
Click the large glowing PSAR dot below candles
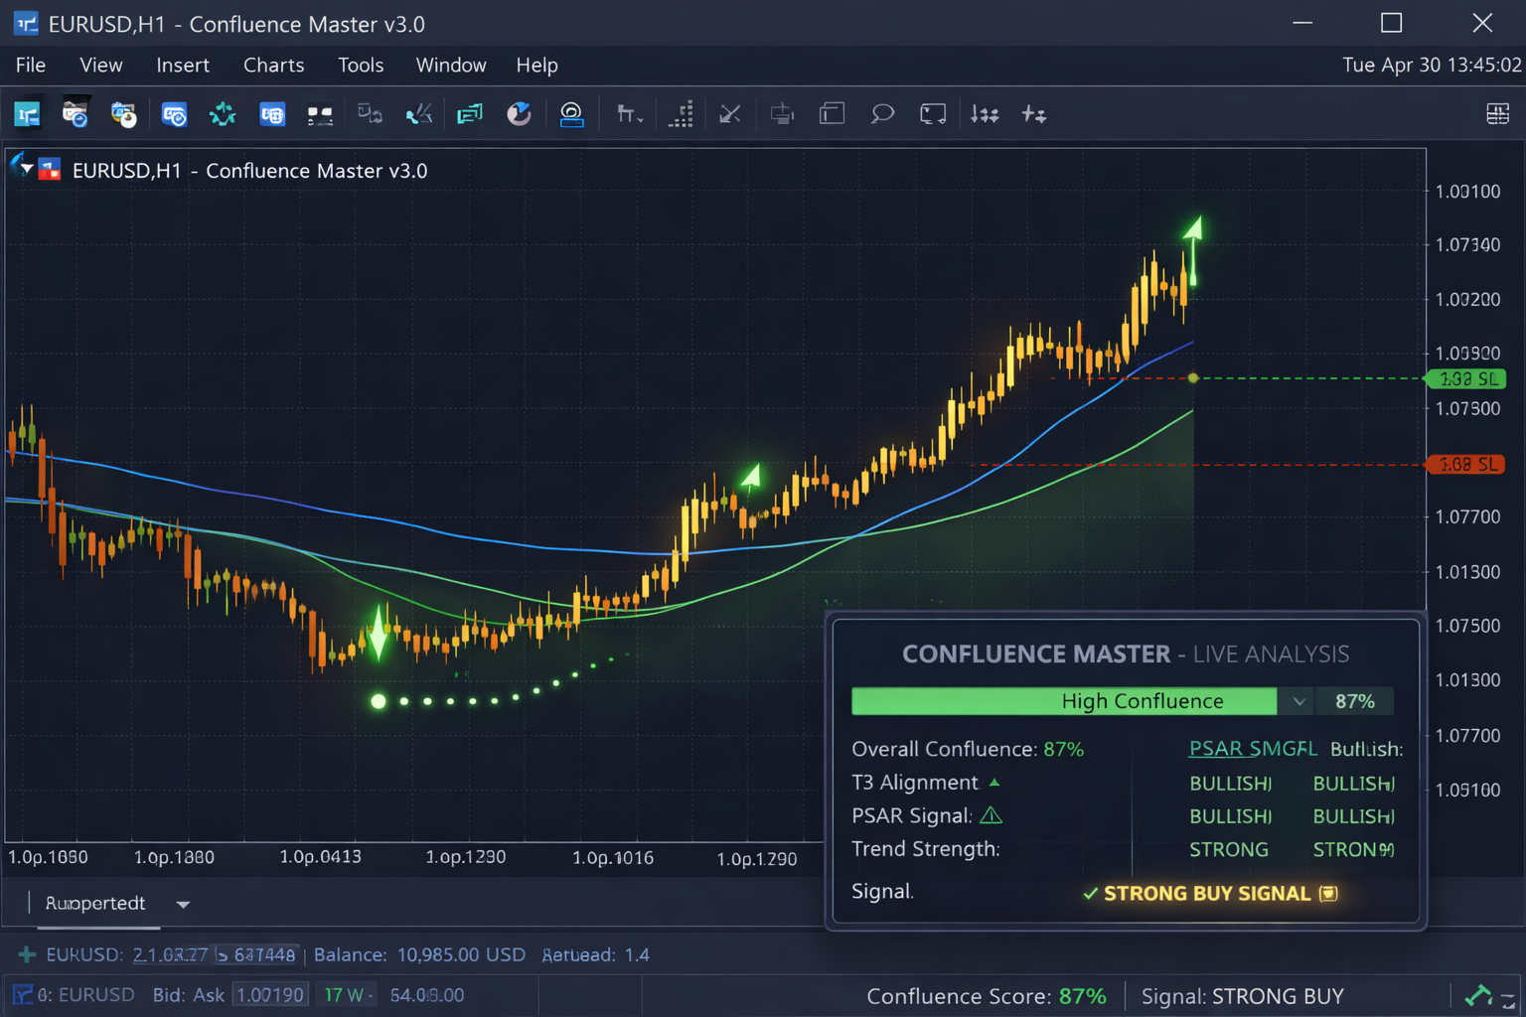378,701
